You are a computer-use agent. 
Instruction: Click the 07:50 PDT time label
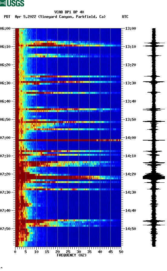pos(5,229)
